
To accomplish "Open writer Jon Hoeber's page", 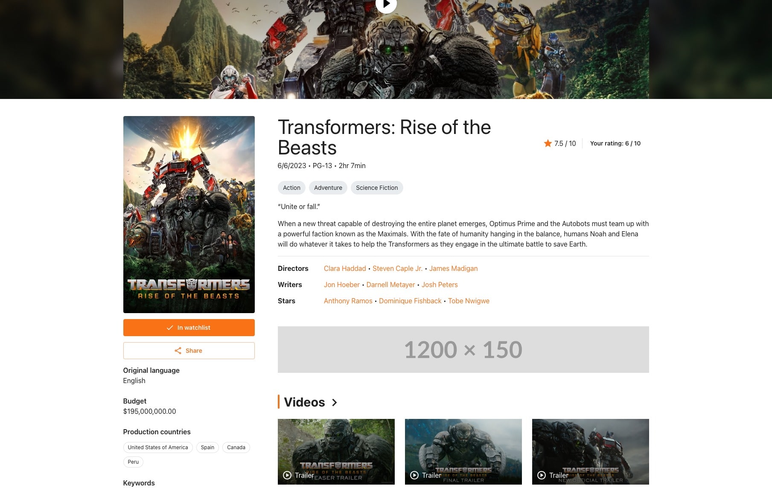I will pyautogui.click(x=342, y=285).
